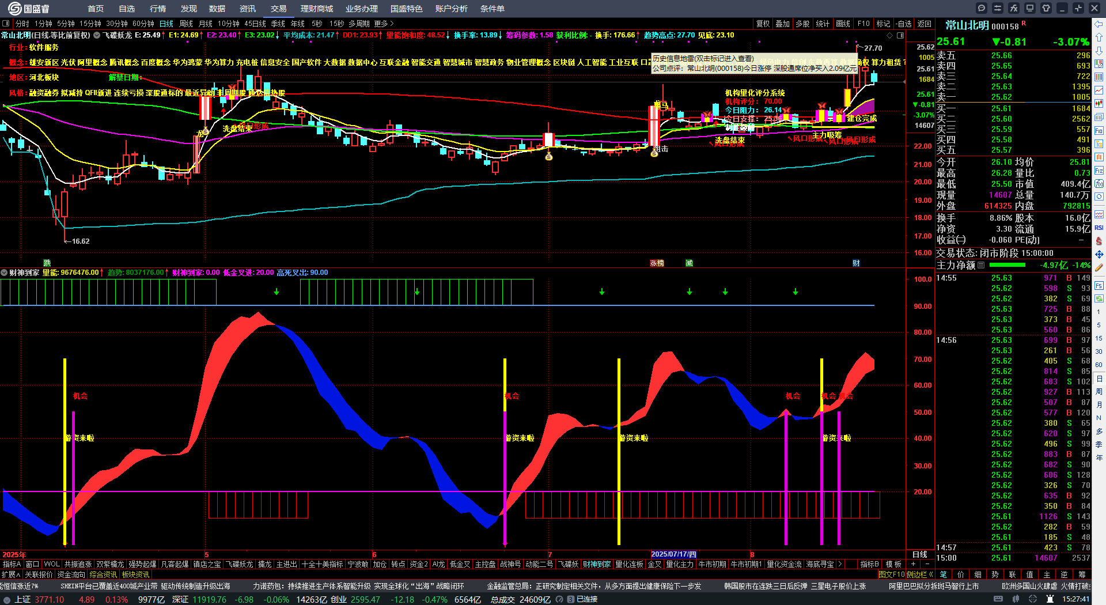
Task: Expand the 更多 periods dropdown
Action: pos(384,24)
